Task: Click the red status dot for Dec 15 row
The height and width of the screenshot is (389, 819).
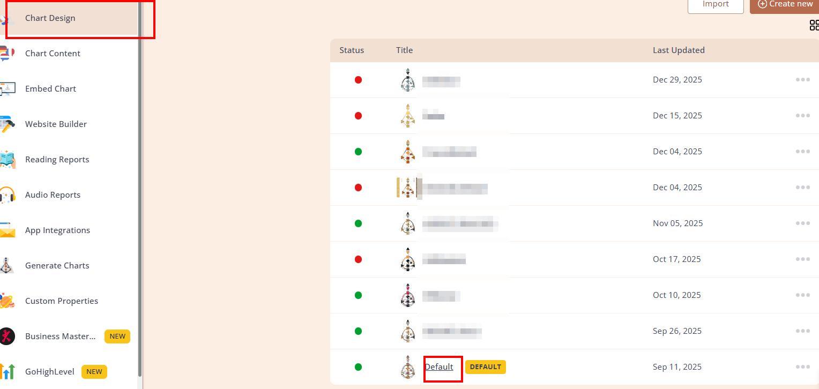Action: (358, 116)
